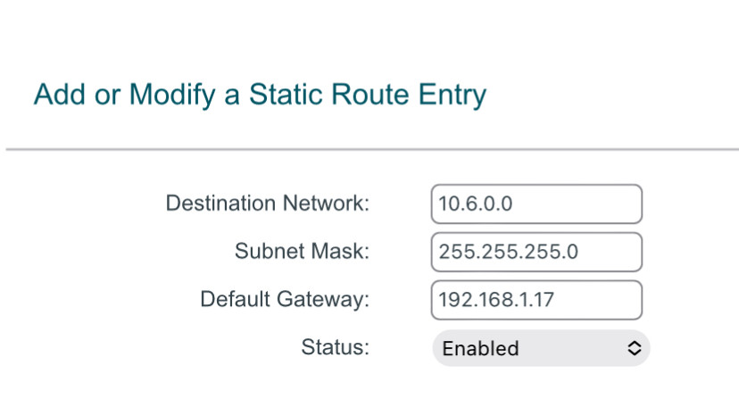Click the Destination Network input field
Image resolution: width=739 pixels, height=399 pixels.
[536, 204]
